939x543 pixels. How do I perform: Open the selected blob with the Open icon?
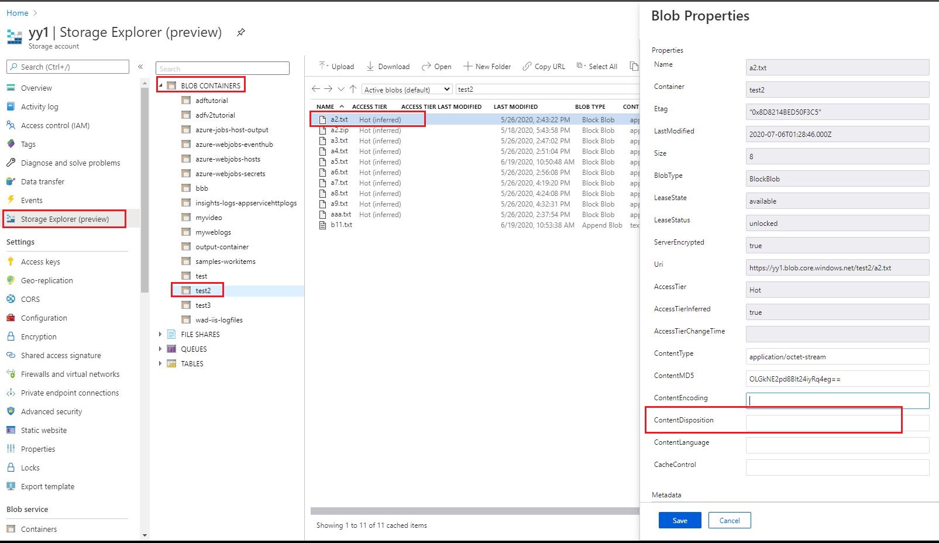tap(436, 66)
